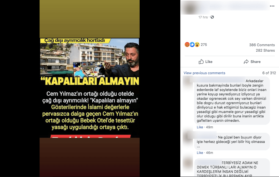Expand View previous comments
Viewport: 279px width, 177px height.
click(205, 73)
